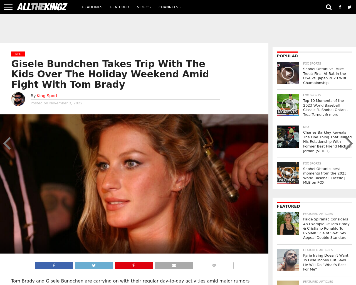The height and width of the screenshot is (285, 356).
Task: Pin article with Pinterest share button
Action: 134,266
